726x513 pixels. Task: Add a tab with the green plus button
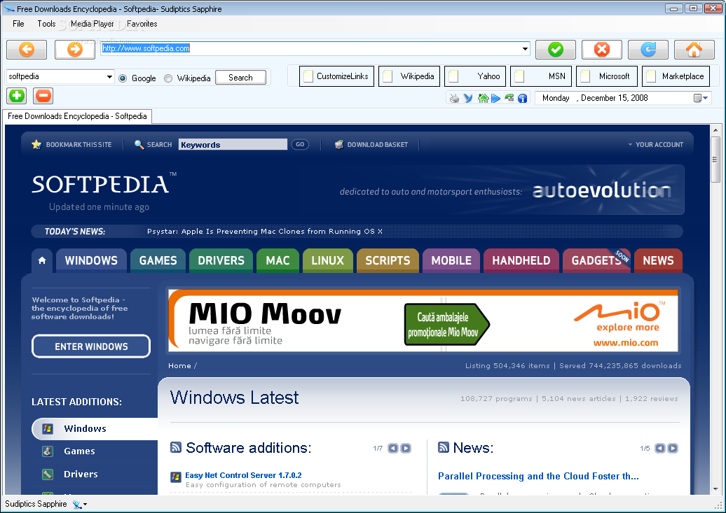pos(17,96)
